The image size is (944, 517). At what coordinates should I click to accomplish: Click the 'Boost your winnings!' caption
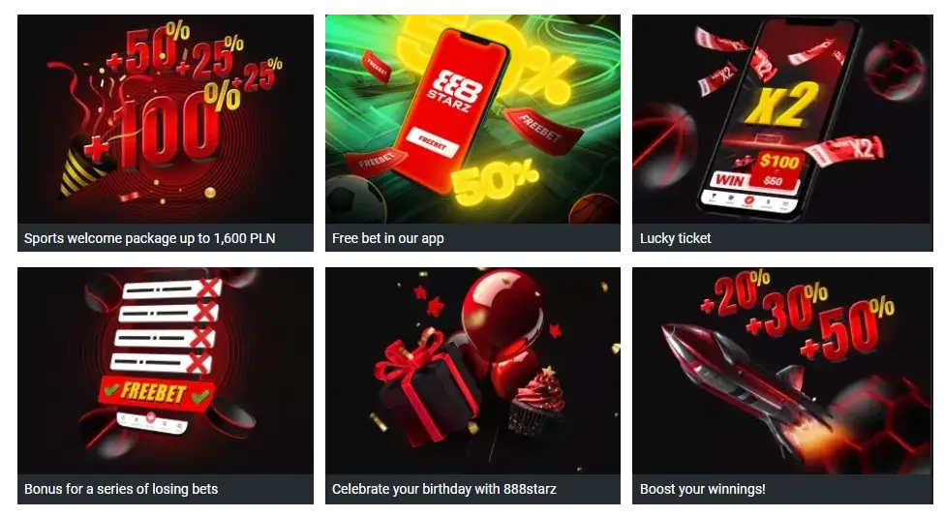[x=703, y=489]
